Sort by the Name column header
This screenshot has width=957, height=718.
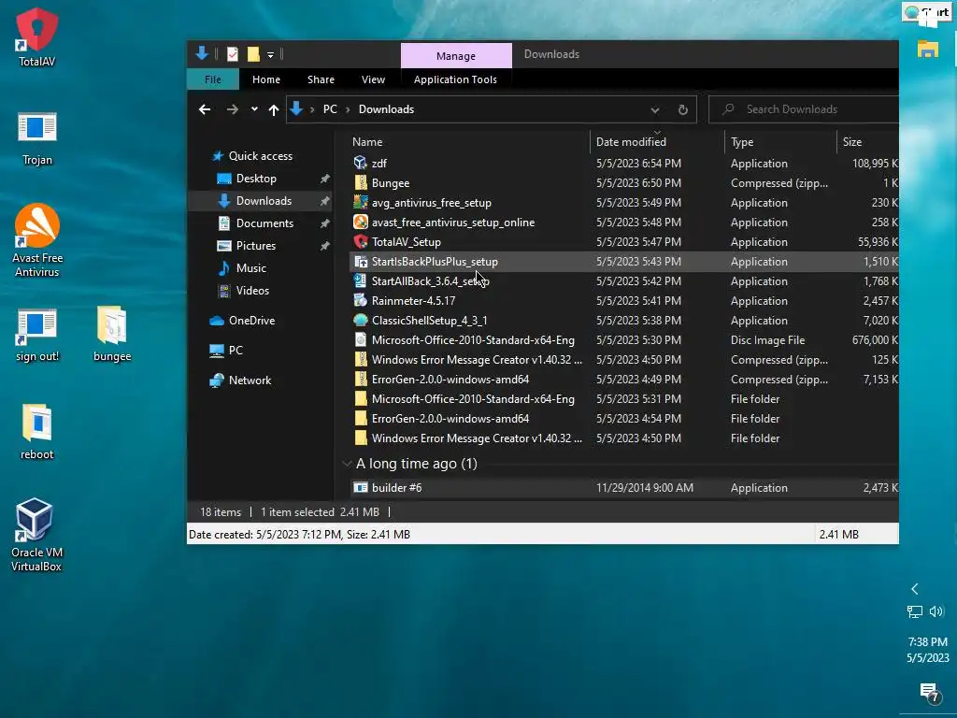[x=367, y=142]
